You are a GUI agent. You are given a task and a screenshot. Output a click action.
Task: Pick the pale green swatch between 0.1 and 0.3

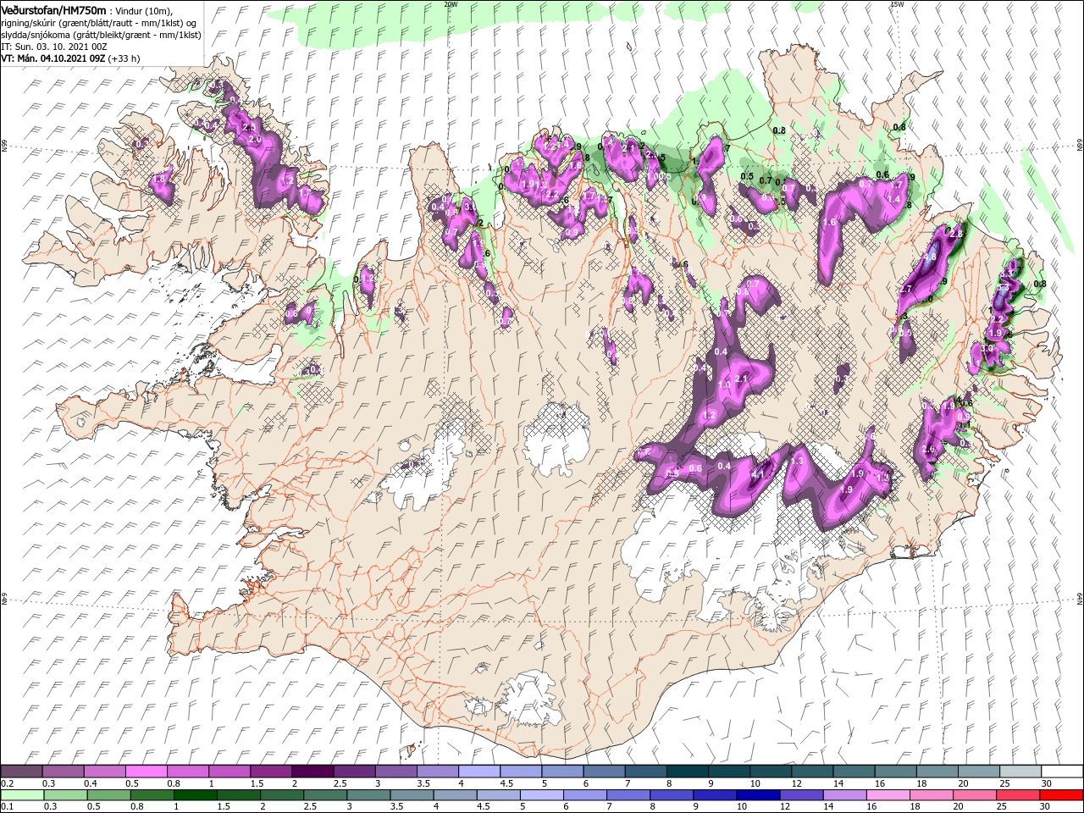tap(22, 795)
